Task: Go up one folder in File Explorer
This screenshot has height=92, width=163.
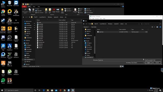Action: coord(30,17)
